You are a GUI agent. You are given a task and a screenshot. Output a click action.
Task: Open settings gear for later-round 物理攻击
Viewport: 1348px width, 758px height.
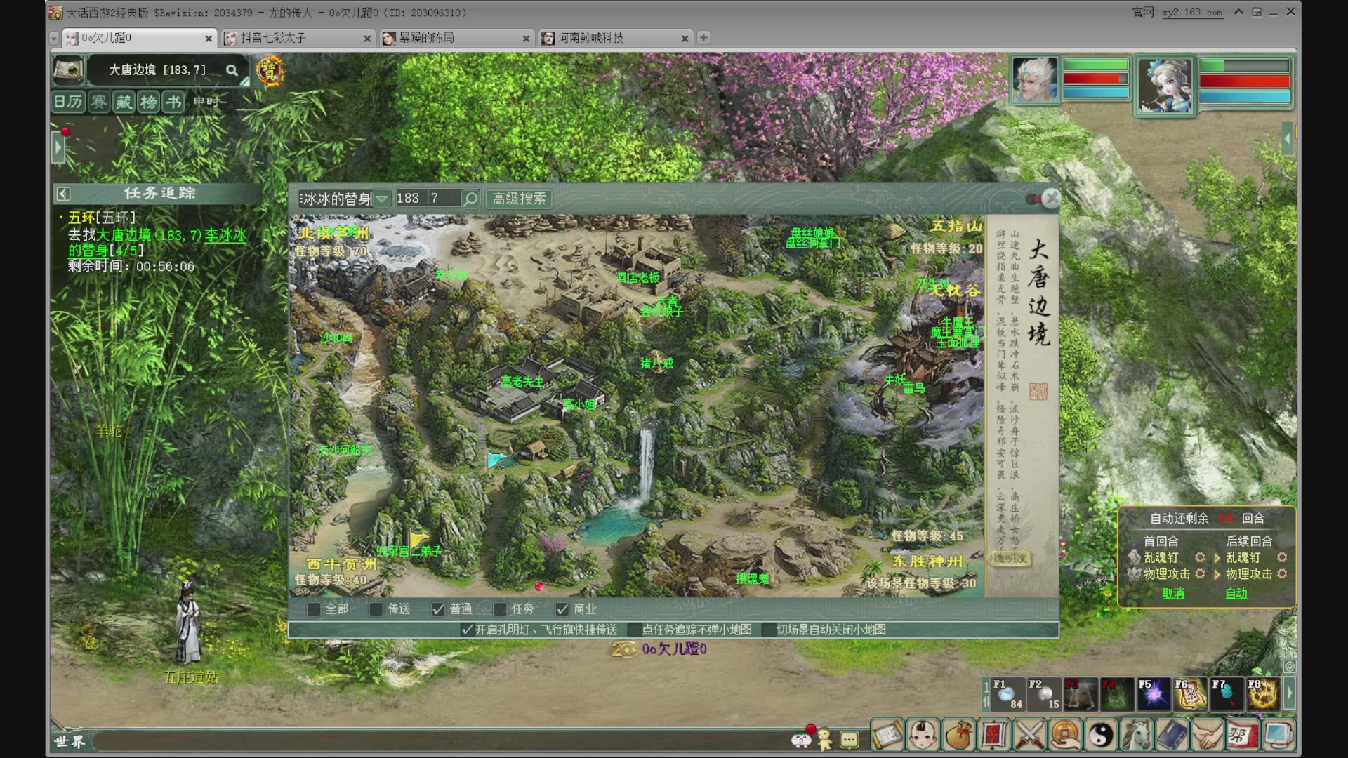pos(1282,574)
